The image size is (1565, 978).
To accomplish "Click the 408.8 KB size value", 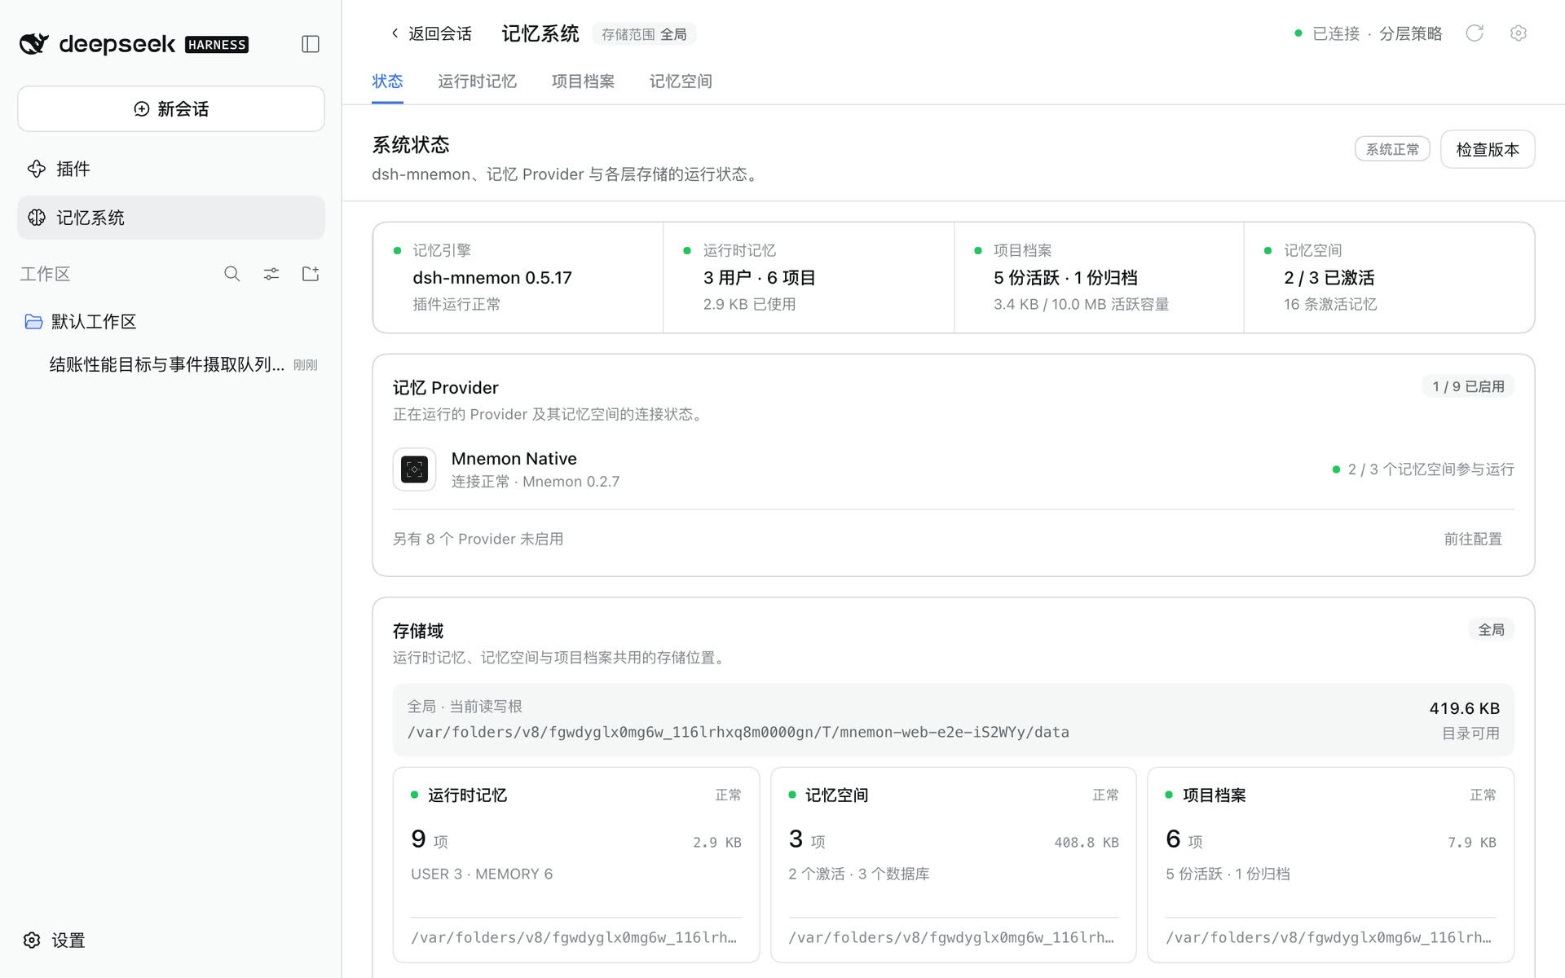I will (x=1086, y=843).
